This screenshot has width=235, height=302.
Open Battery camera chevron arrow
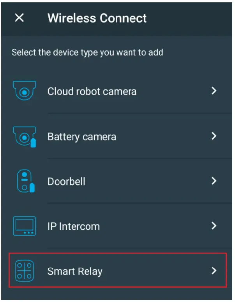[x=214, y=136]
